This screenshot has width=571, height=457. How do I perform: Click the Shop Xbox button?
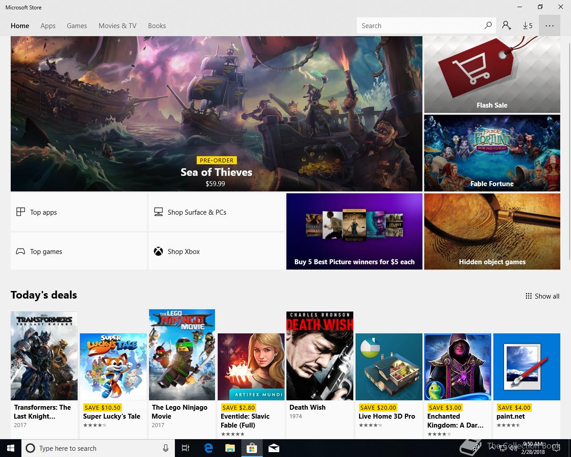[x=216, y=251]
